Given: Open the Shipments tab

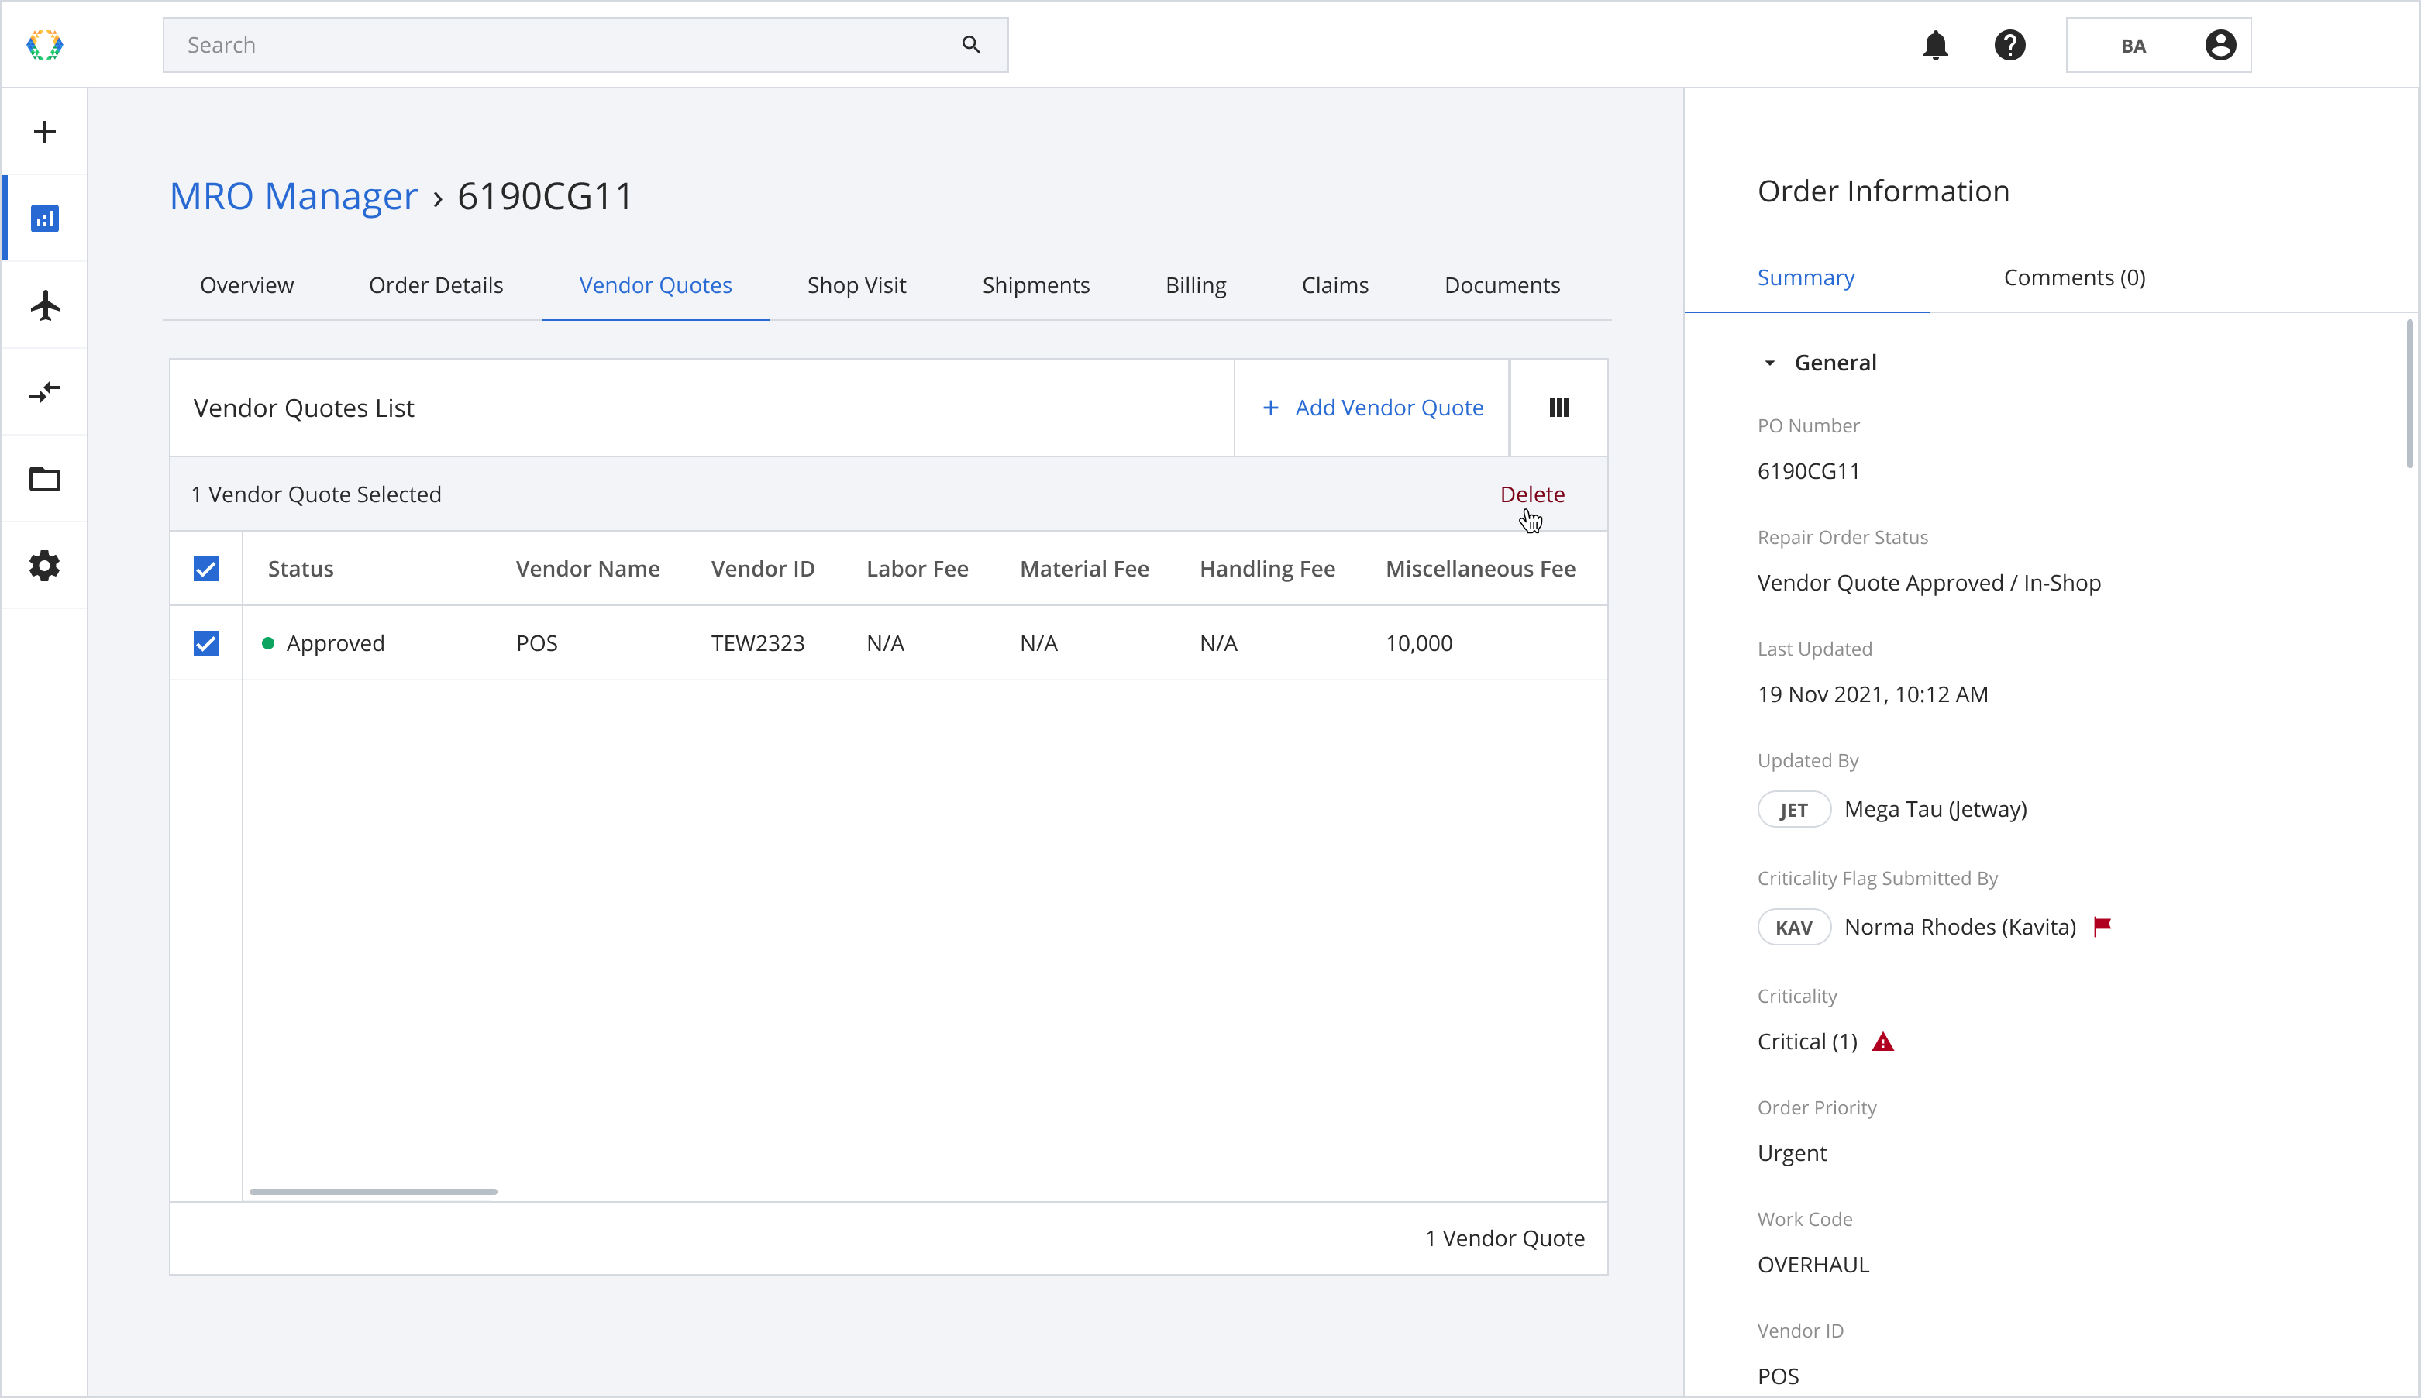Looking at the screenshot, I should pyautogui.click(x=1036, y=285).
